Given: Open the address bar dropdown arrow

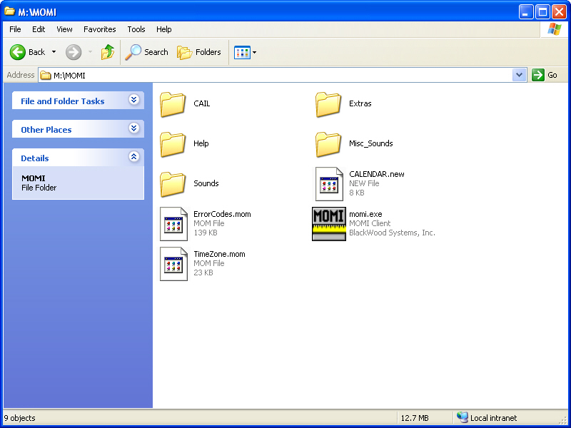Looking at the screenshot, I should coord(520,75).
